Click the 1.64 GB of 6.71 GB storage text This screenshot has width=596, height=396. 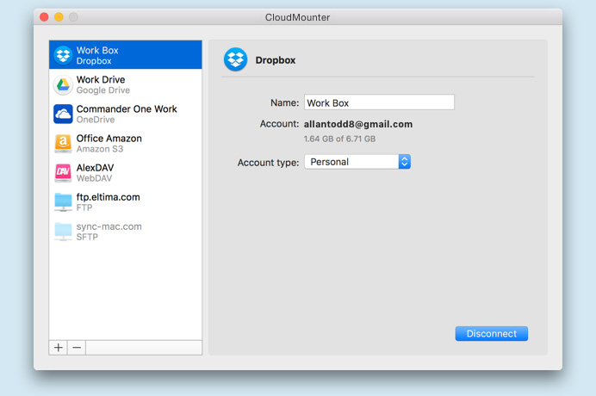pyautogui.click(x=339, y=139)
